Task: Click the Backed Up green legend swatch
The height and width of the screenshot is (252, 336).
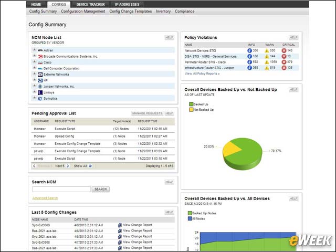Action: pos(191,104)
